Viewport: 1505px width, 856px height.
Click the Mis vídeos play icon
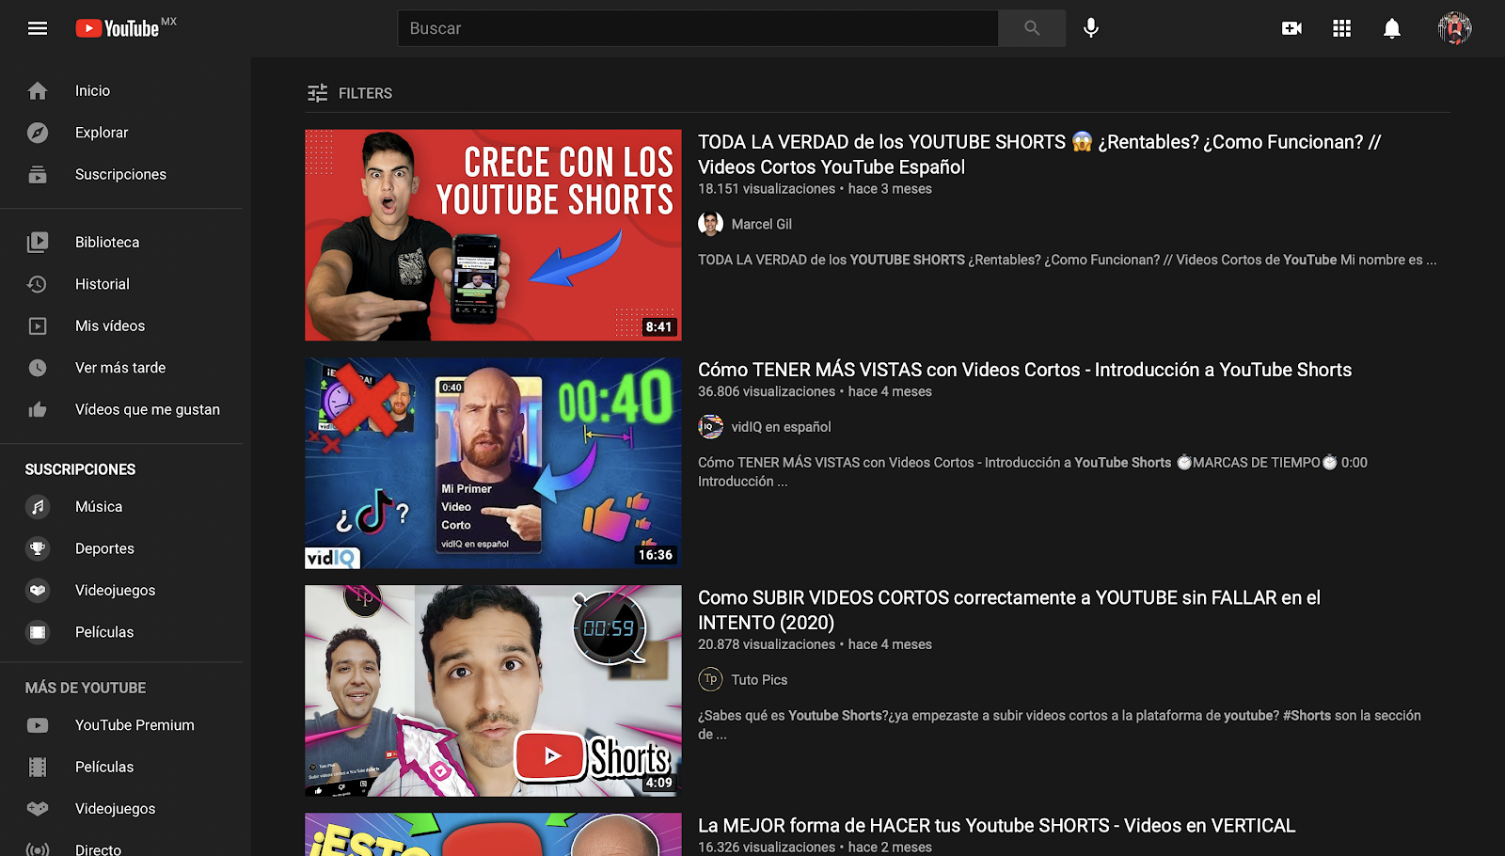pyautogui.click(x=38, y=325)
